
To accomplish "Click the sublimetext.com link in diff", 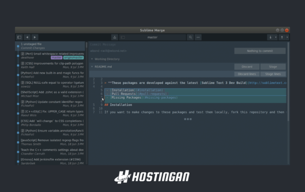I will 267,83.
